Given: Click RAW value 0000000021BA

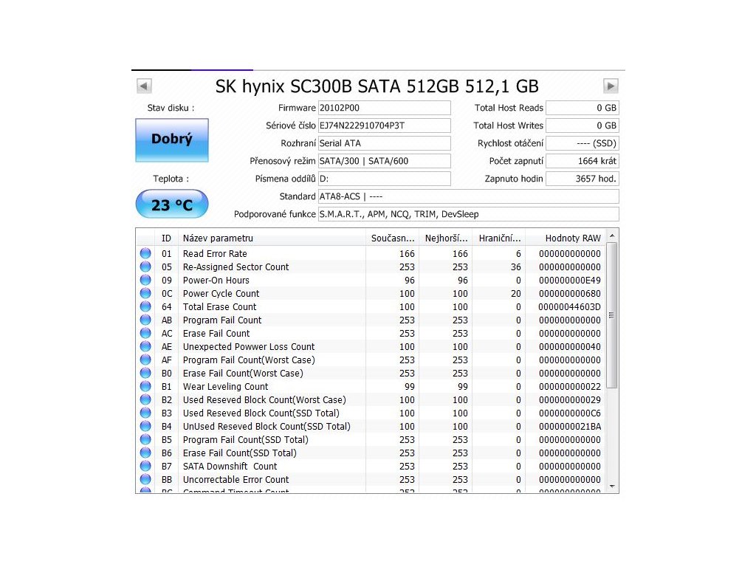Looking at the screenshot, I should [x=570, y=426].
